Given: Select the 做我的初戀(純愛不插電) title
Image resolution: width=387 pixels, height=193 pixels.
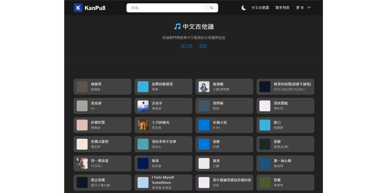Looking at the screenshot, I should point(292,84).
